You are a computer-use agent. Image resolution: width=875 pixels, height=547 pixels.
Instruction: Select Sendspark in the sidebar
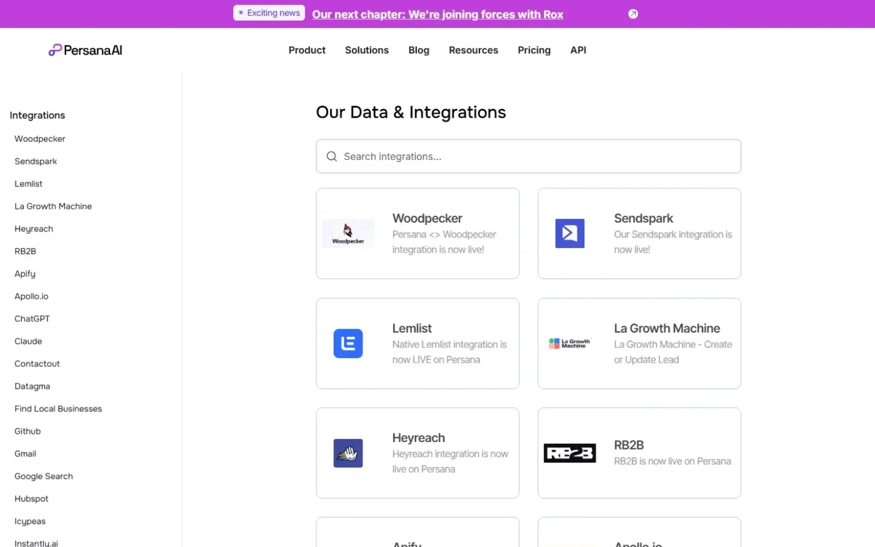[x=36, y=161]
